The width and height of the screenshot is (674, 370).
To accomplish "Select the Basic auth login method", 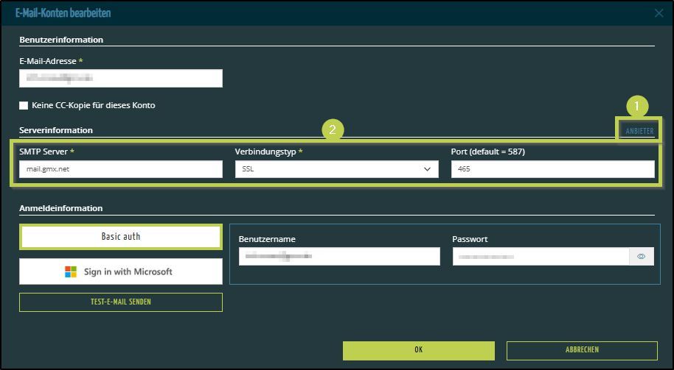I will (120, 237).
